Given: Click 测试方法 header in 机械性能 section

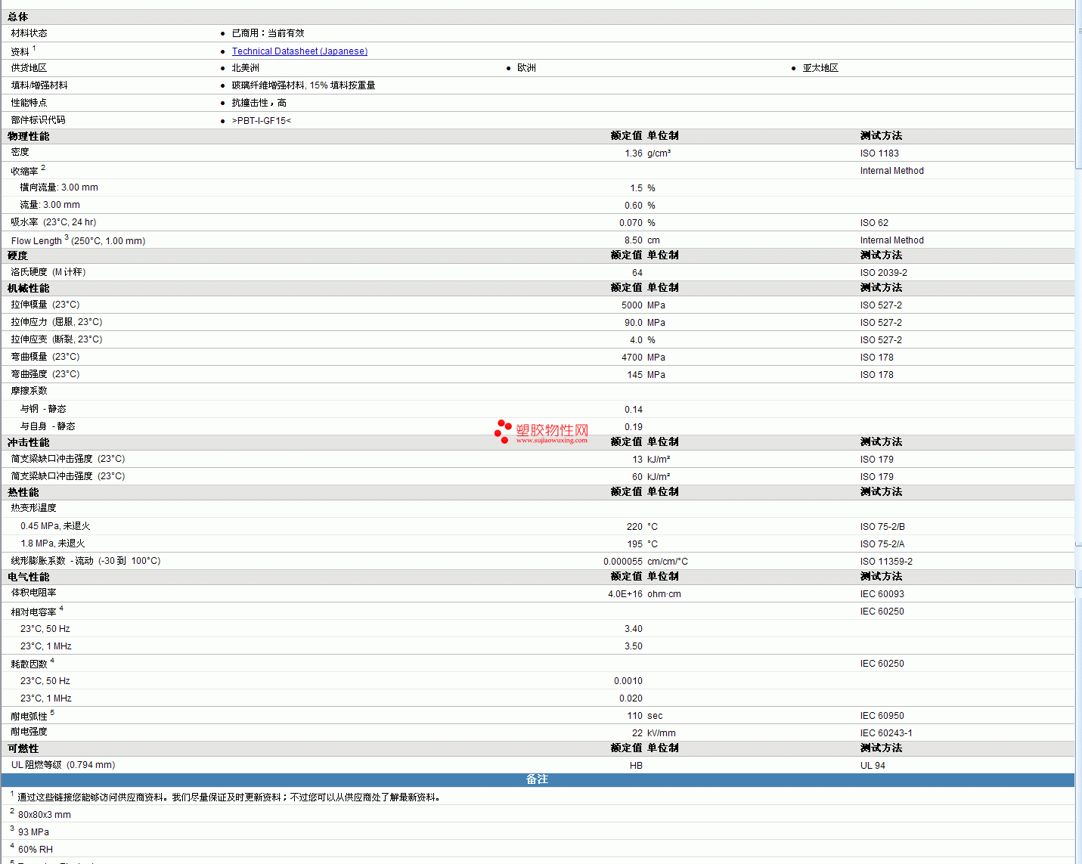Looking at the screenshot, I should pos(881,288).
